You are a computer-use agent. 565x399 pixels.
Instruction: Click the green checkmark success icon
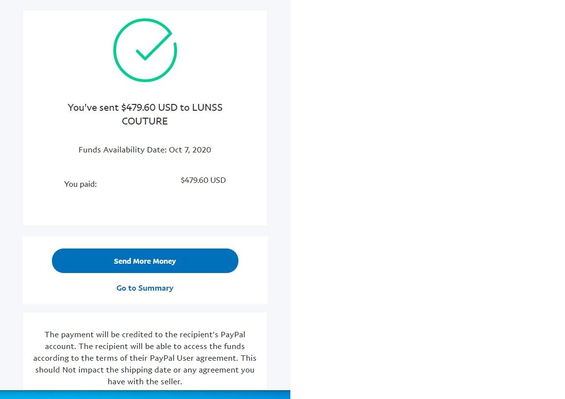(145, 50)
